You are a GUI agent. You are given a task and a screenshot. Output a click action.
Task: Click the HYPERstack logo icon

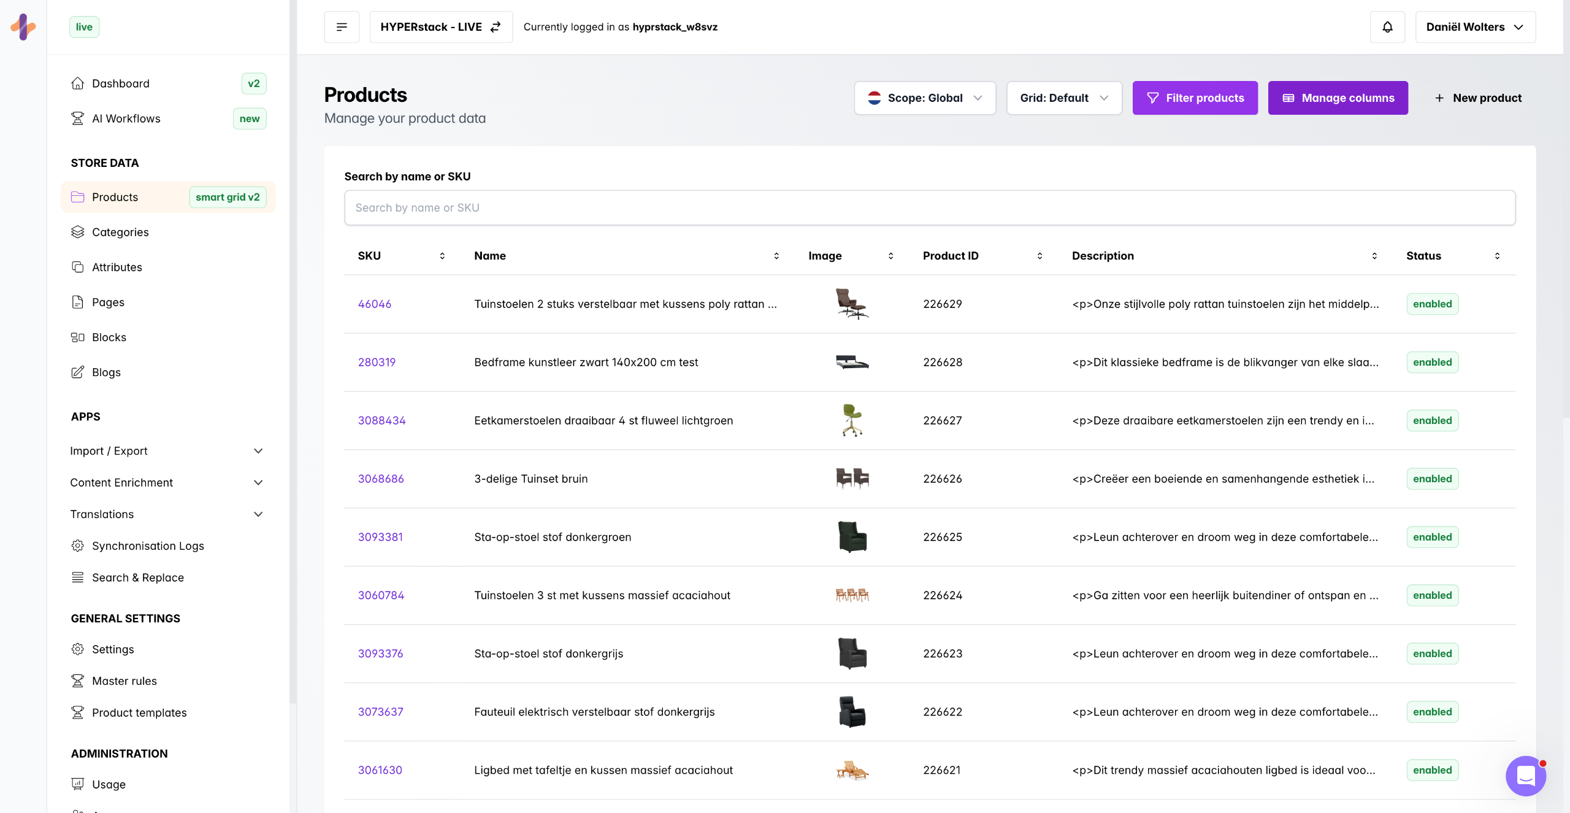point(23,27)
